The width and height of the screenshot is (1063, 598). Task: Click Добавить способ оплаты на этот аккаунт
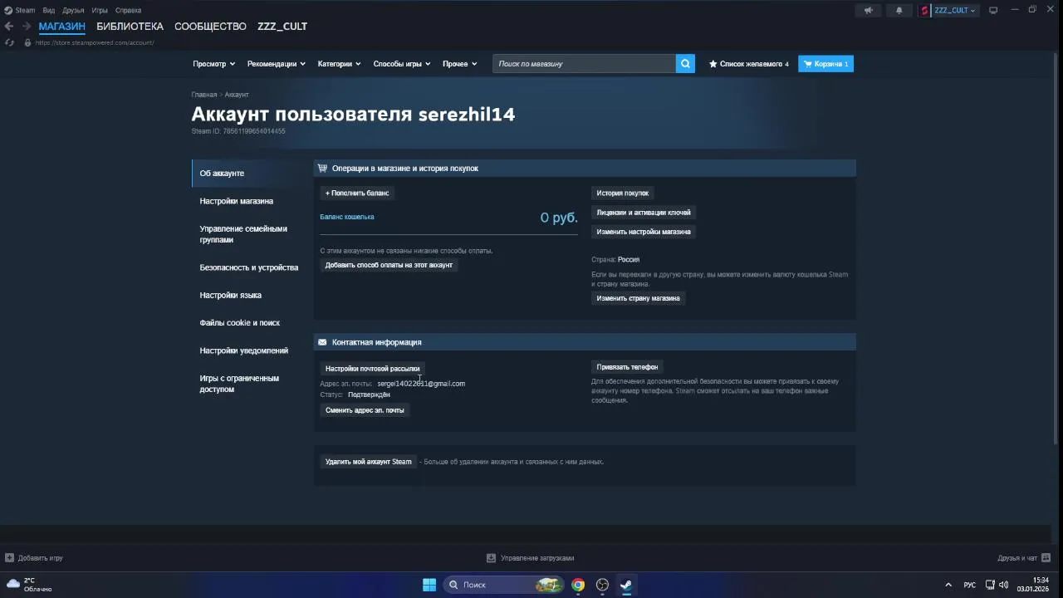[389, 265]
